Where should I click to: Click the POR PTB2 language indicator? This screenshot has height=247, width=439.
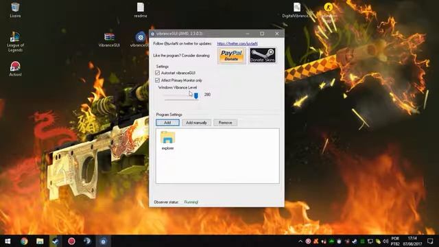[x=395, y=241]
